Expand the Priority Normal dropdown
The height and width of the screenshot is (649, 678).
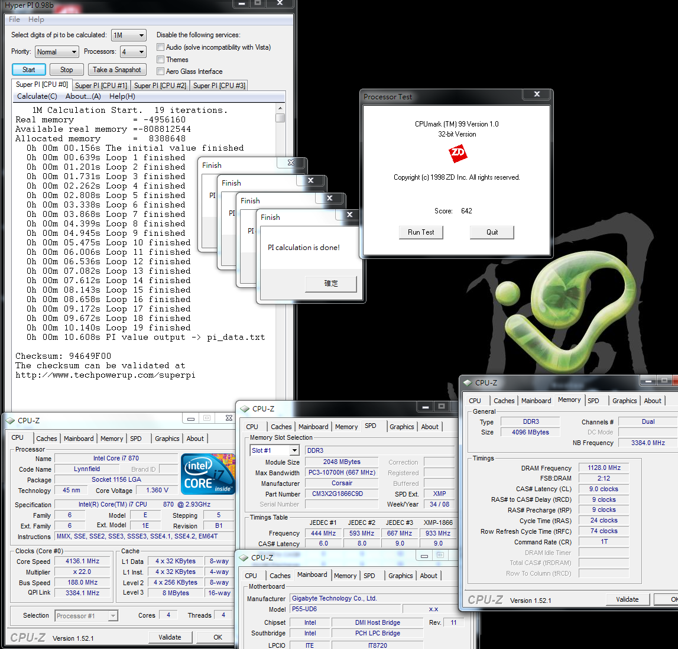tap(57, 52)
